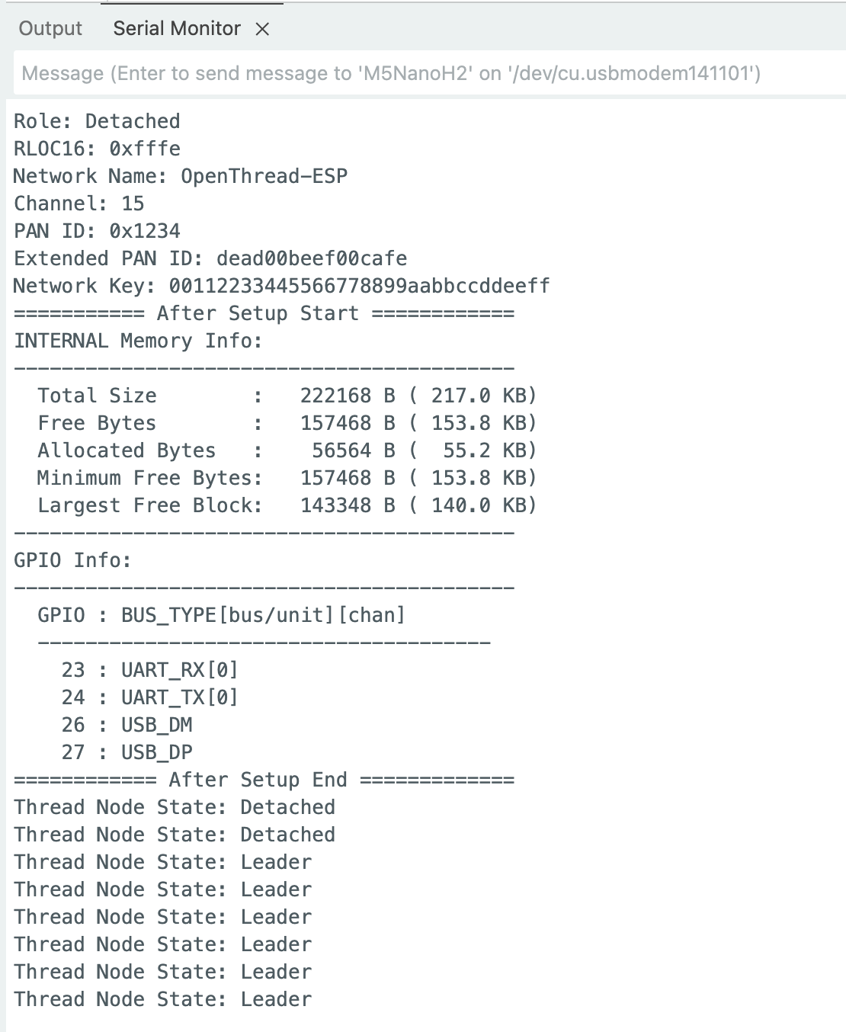846x1032 pixels.
Task: Click the GPIO 26 USB_DM entry
Action: coord(127,725)
